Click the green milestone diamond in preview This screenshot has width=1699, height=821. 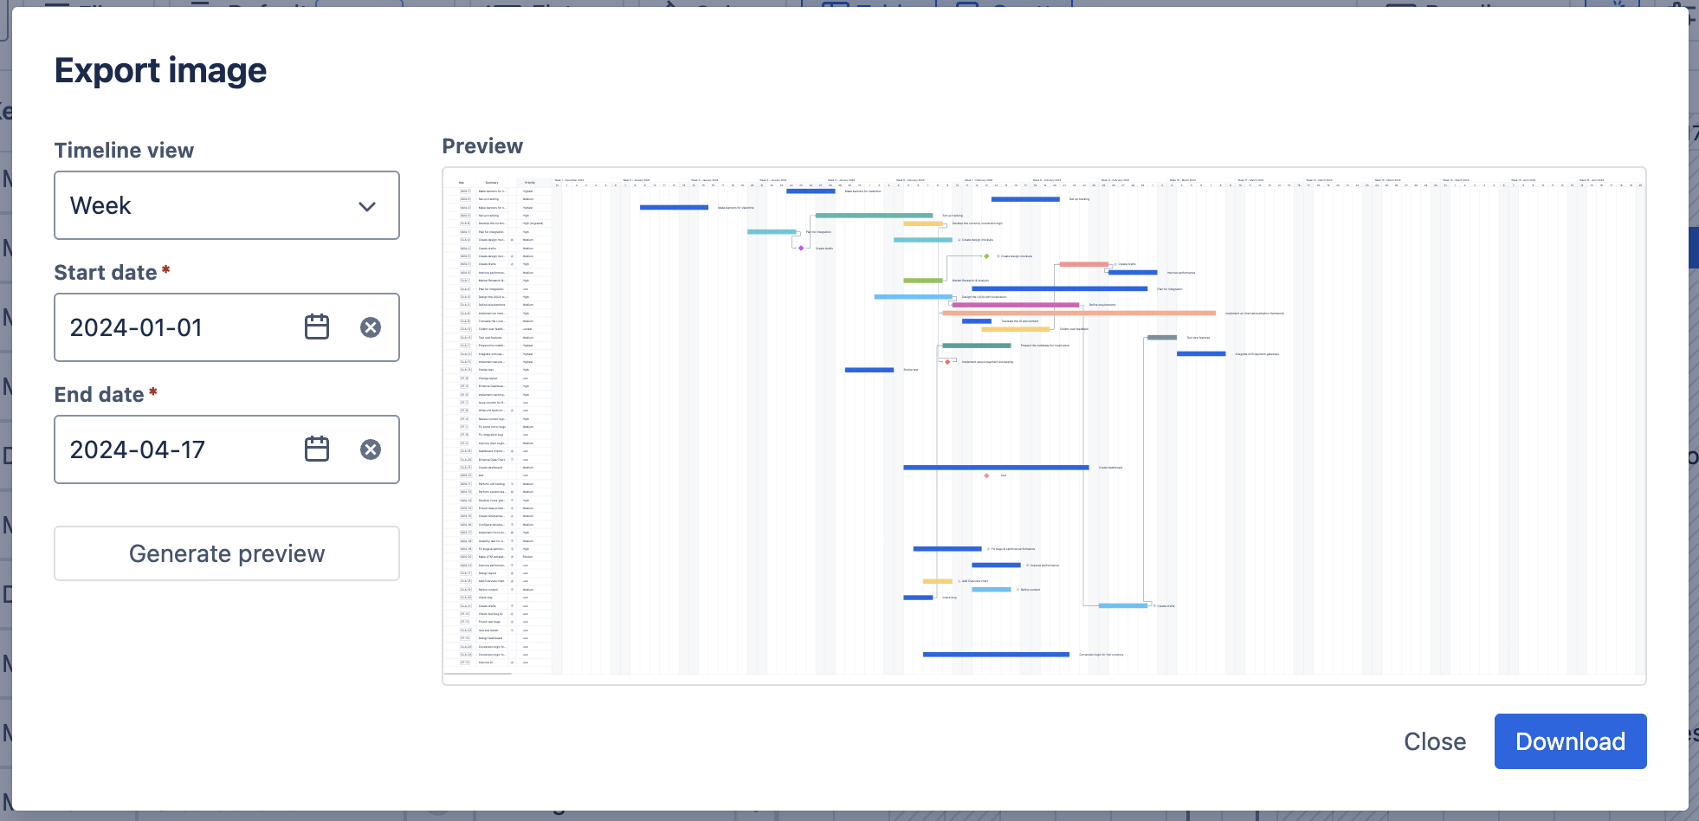(x=986, y=256)
